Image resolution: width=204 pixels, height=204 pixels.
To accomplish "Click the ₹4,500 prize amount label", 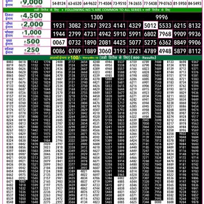I will [x=32, y=16].
